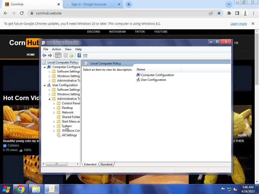Open the Help menu in Policy Editor

[78, 49]
